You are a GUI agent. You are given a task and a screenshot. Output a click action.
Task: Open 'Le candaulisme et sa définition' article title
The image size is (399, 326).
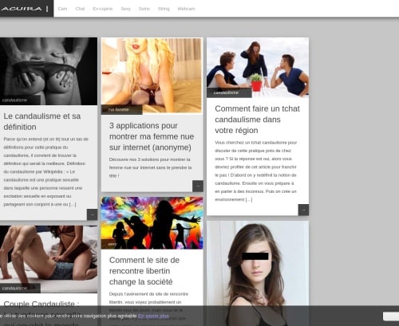(x=42, y=121)
